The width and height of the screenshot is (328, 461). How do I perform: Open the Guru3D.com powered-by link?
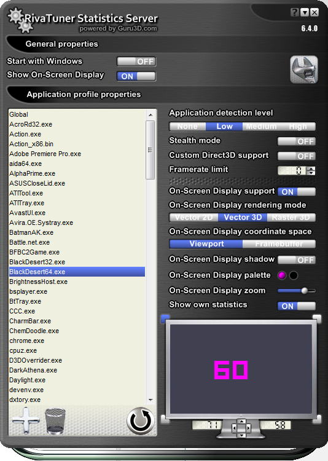(x=118, y=28)
